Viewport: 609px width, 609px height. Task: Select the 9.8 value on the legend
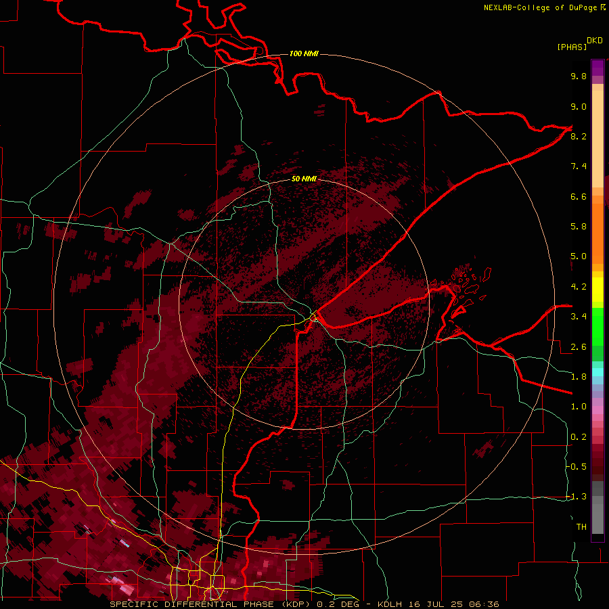coord(579,76)
